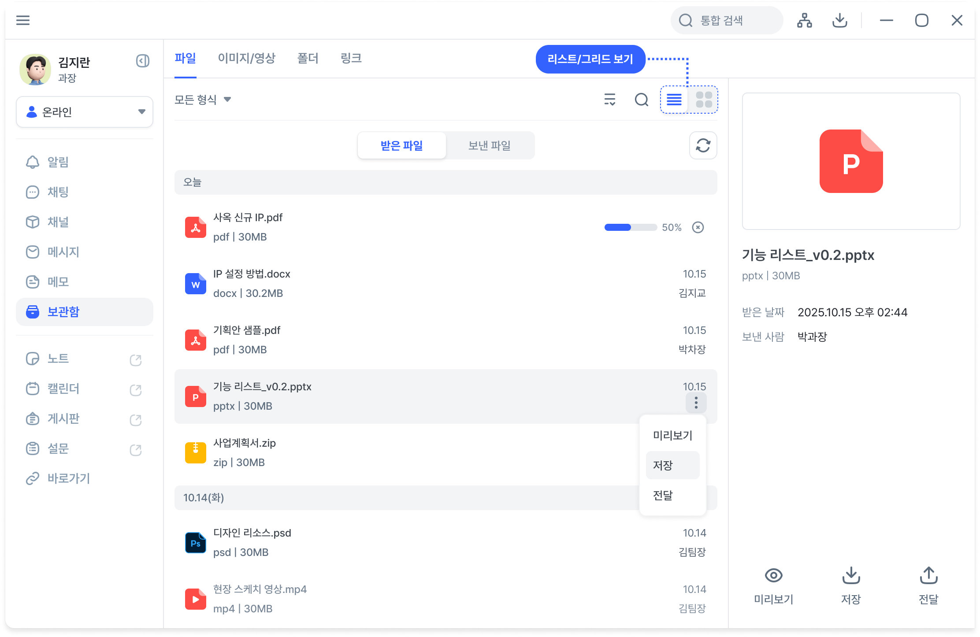980x637 pixels.
Task: Cancel the 사옥 신규 IP.pdf download
Action: point(698,227)
